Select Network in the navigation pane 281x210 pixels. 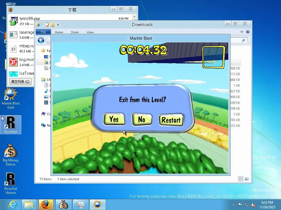point(46,125)
